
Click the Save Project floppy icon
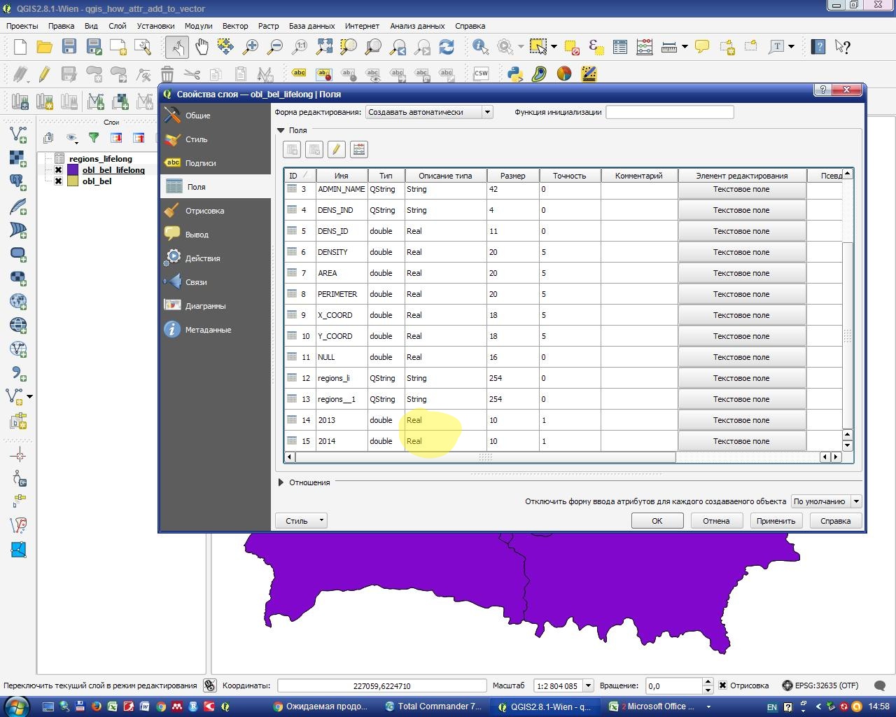(69, 47)
